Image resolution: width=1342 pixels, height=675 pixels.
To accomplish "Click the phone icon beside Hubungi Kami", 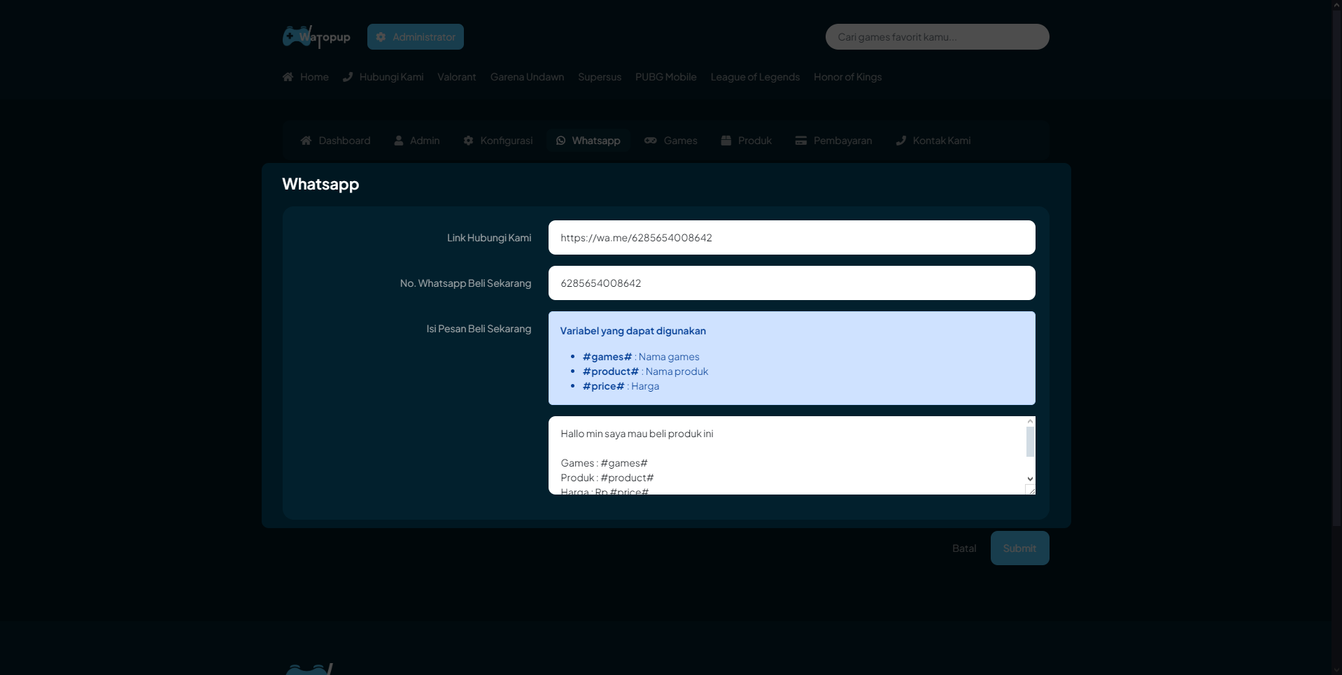I will pyautogui.click(x=348, y=77).
